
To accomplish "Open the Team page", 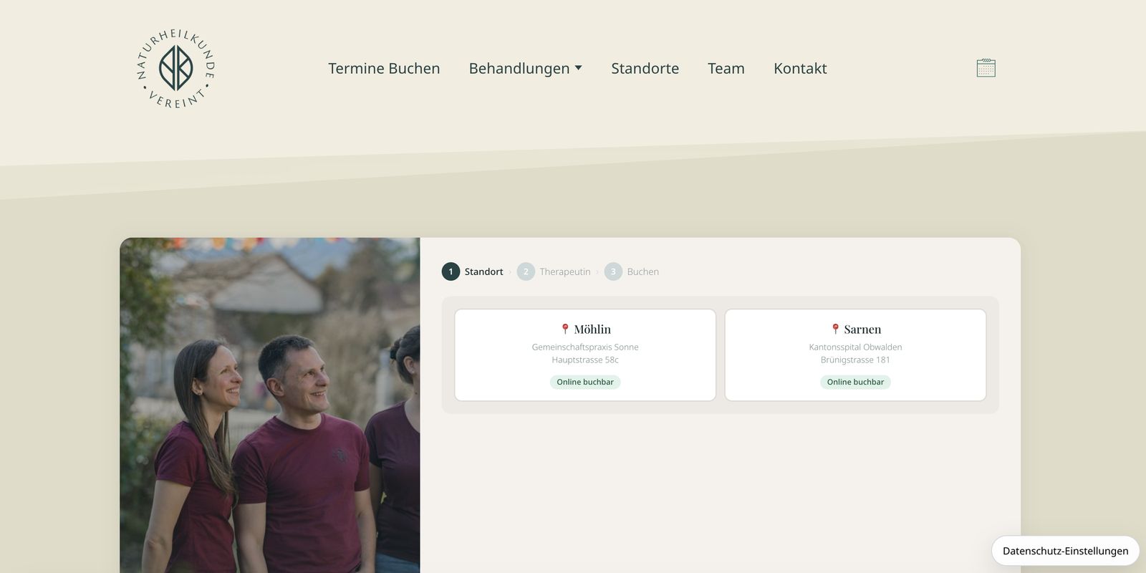I will coord(726,68).
